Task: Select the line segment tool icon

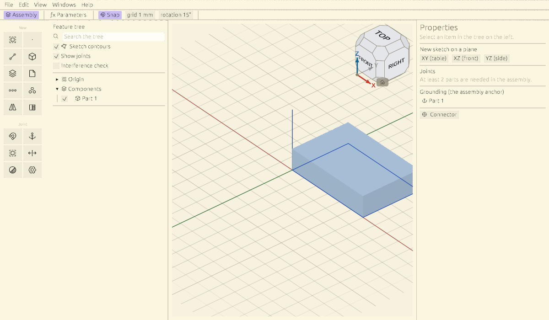Action: pyautogui.click(x=13, y=57)
